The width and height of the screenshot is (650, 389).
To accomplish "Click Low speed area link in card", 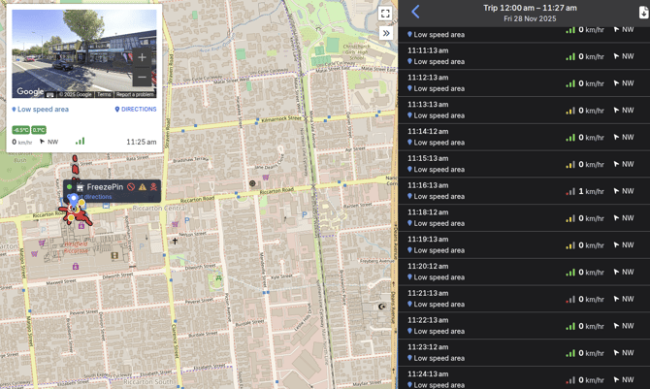I will click(41, 110).
